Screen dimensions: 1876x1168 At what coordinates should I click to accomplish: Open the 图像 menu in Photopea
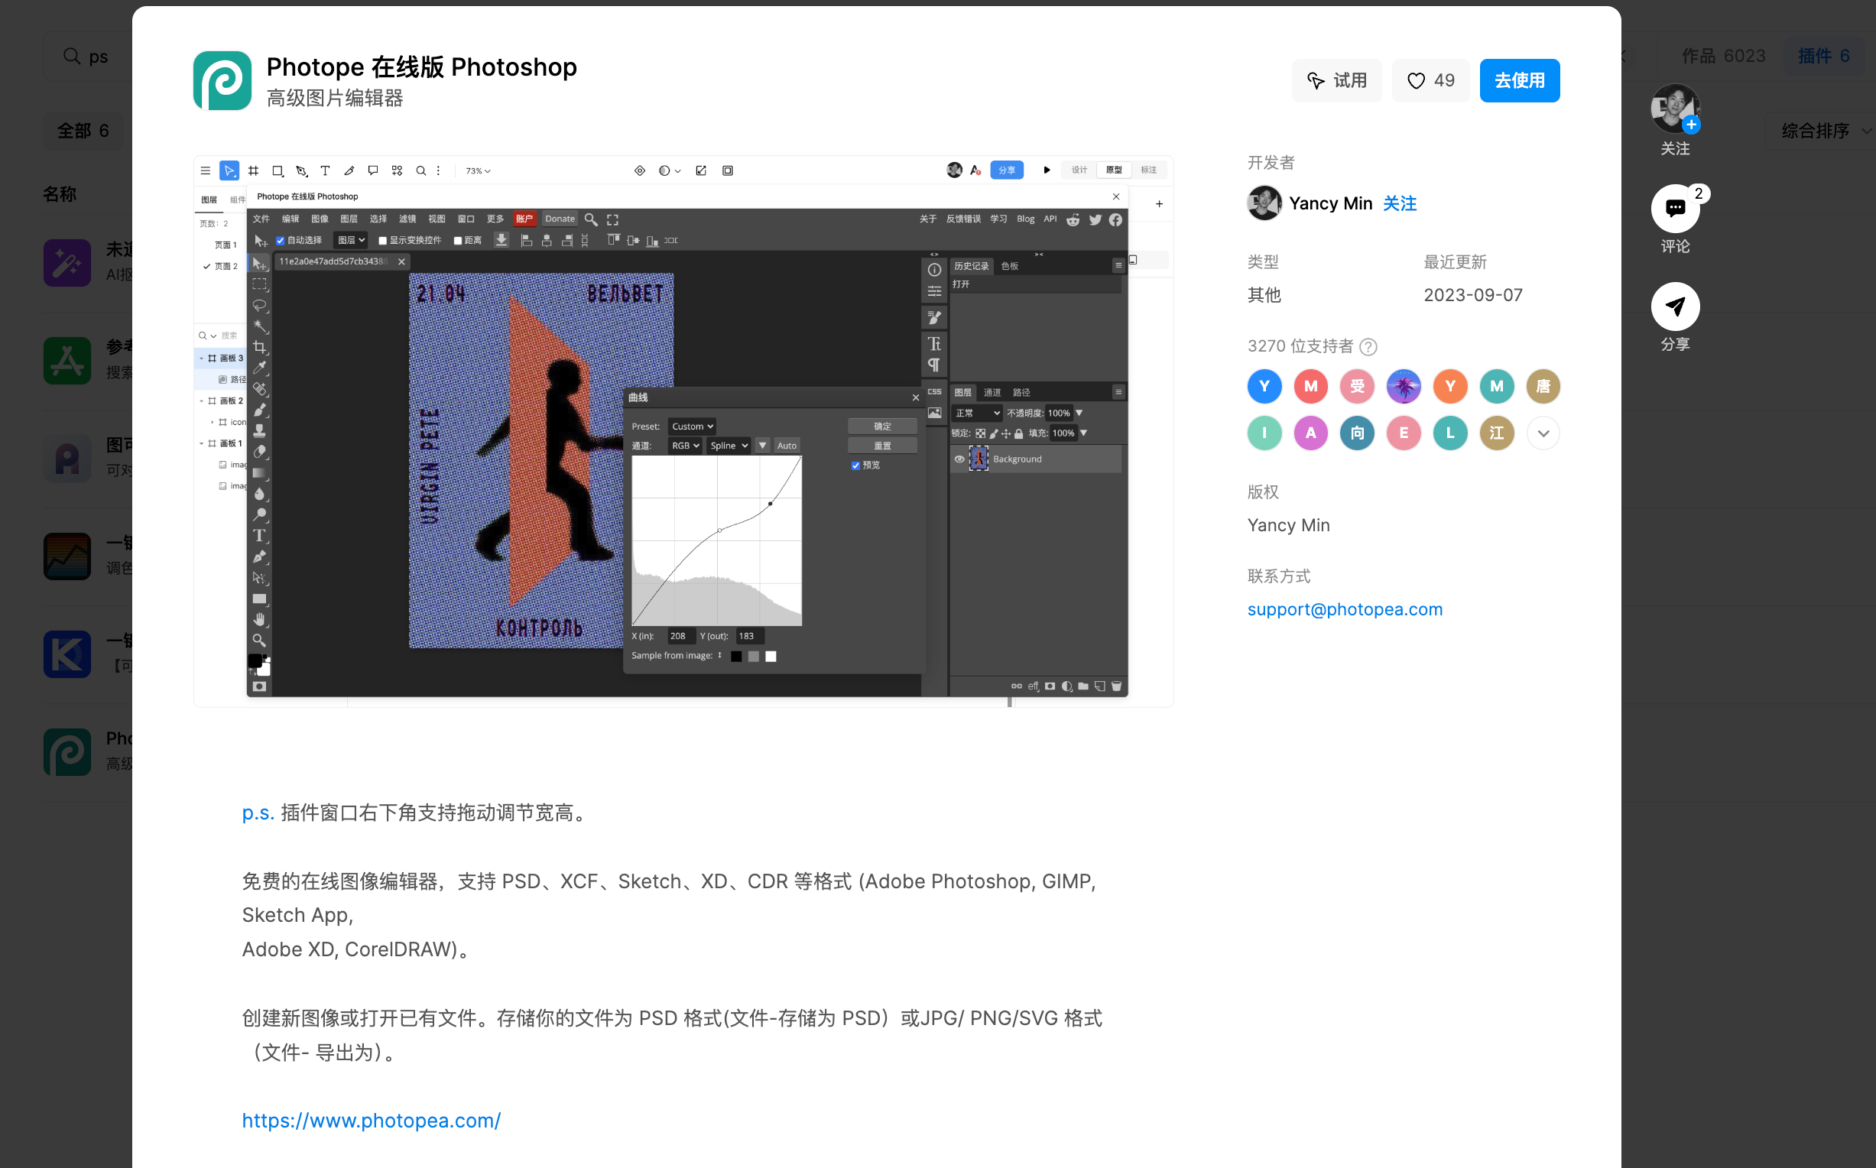coord(320,219)
